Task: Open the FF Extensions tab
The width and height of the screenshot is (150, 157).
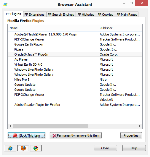Action: click(x=34, y=14)
